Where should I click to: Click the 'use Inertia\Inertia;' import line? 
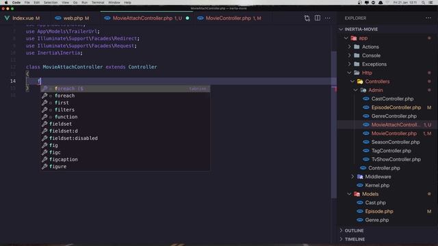click(x=54, y=53)
